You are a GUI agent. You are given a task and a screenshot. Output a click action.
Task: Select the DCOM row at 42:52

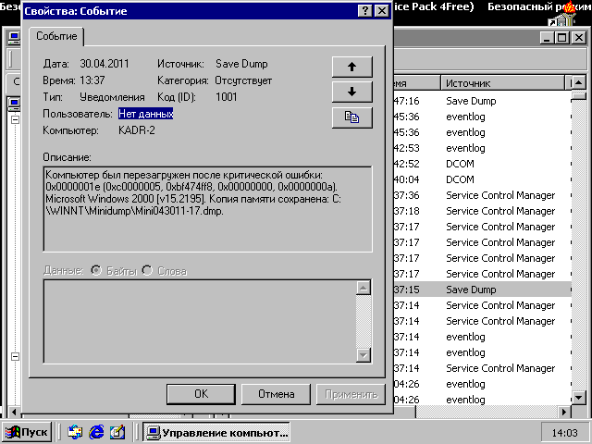(x=482, y=164)
